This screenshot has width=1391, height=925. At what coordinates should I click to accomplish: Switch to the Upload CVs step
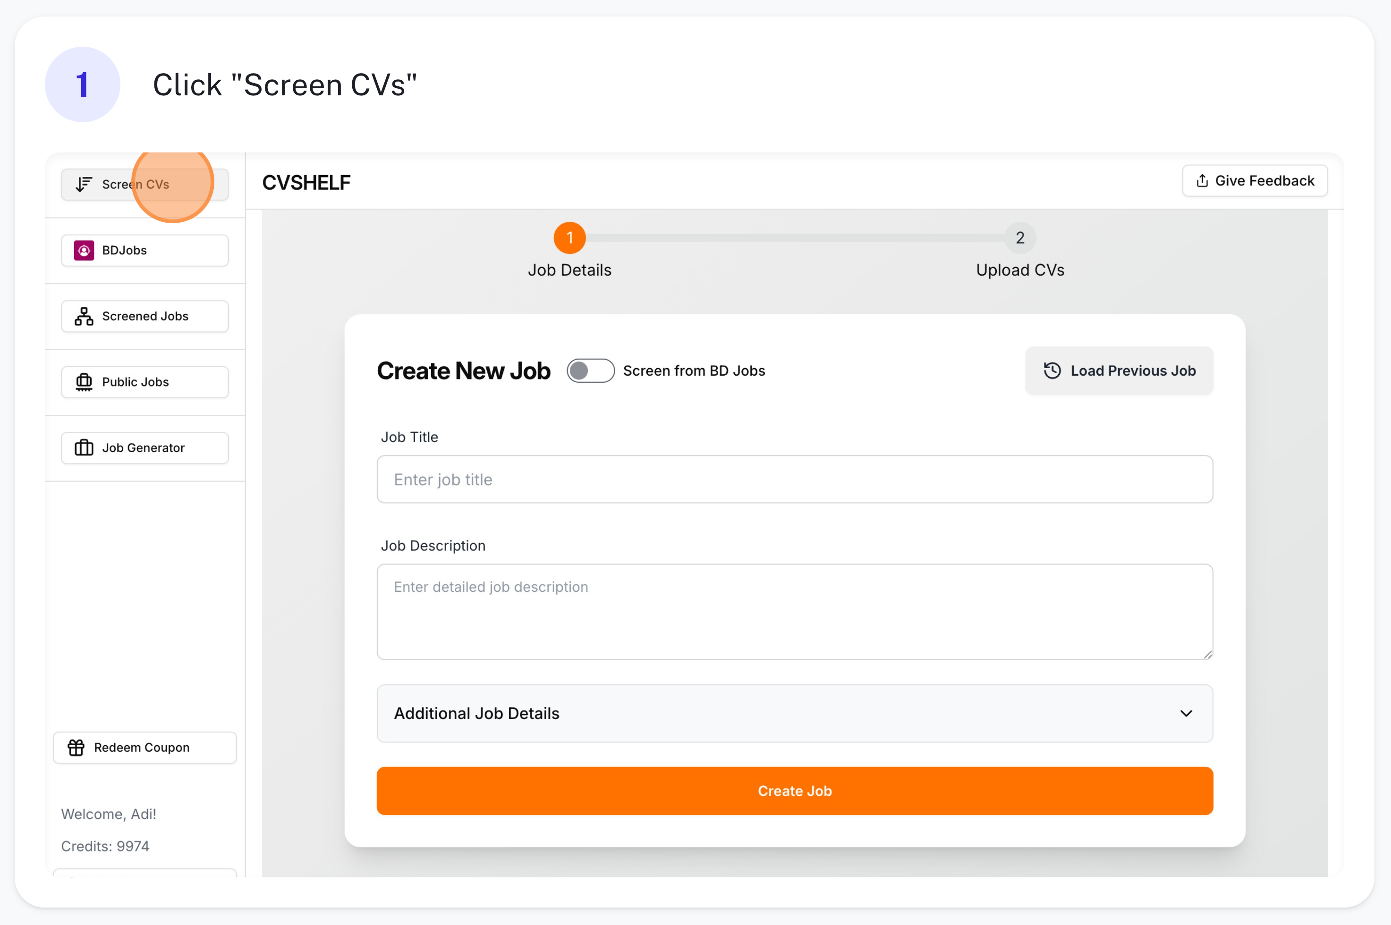point(1019,238)
